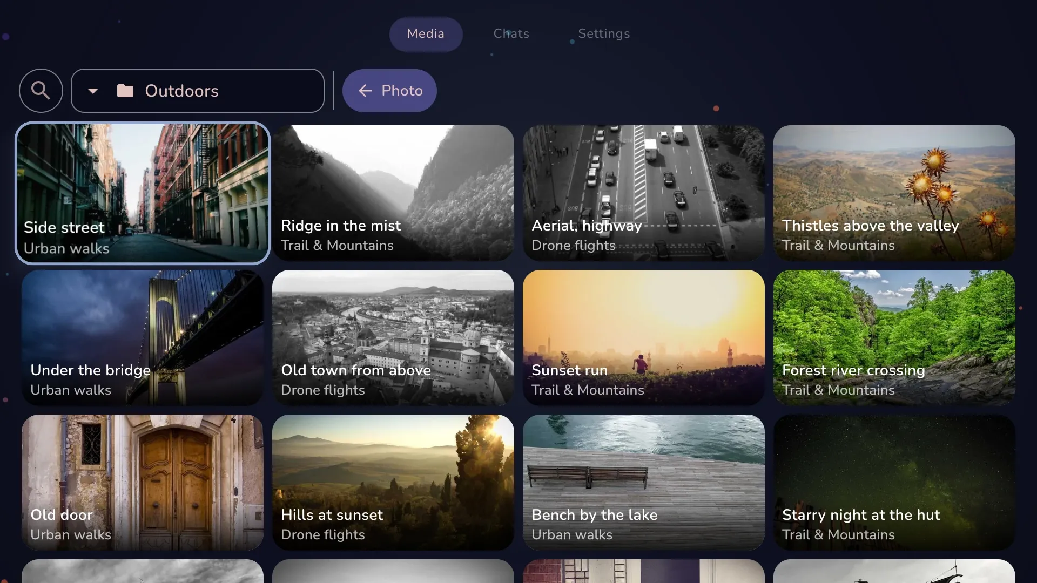Open the Under the bridge photo
The width and height of the screenshot is (1037, 583).
coord(143,338)
